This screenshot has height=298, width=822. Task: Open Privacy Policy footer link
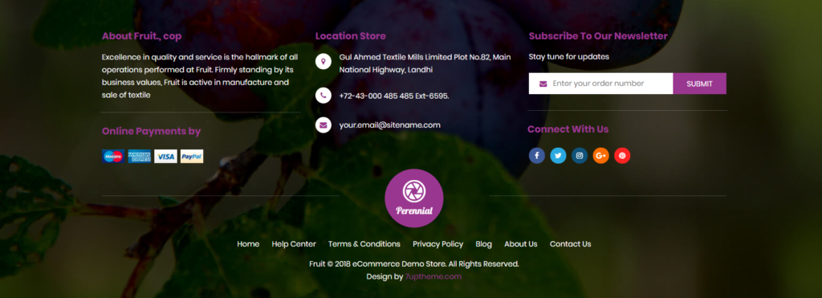click(x=437, y=244)
